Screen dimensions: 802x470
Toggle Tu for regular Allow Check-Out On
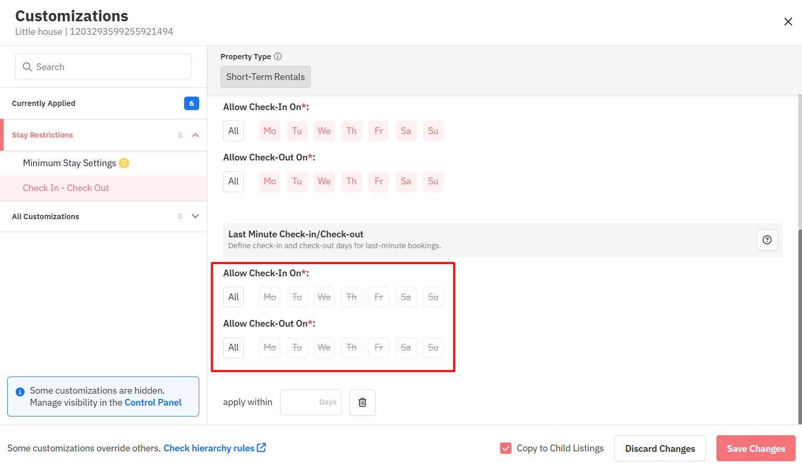297,181
